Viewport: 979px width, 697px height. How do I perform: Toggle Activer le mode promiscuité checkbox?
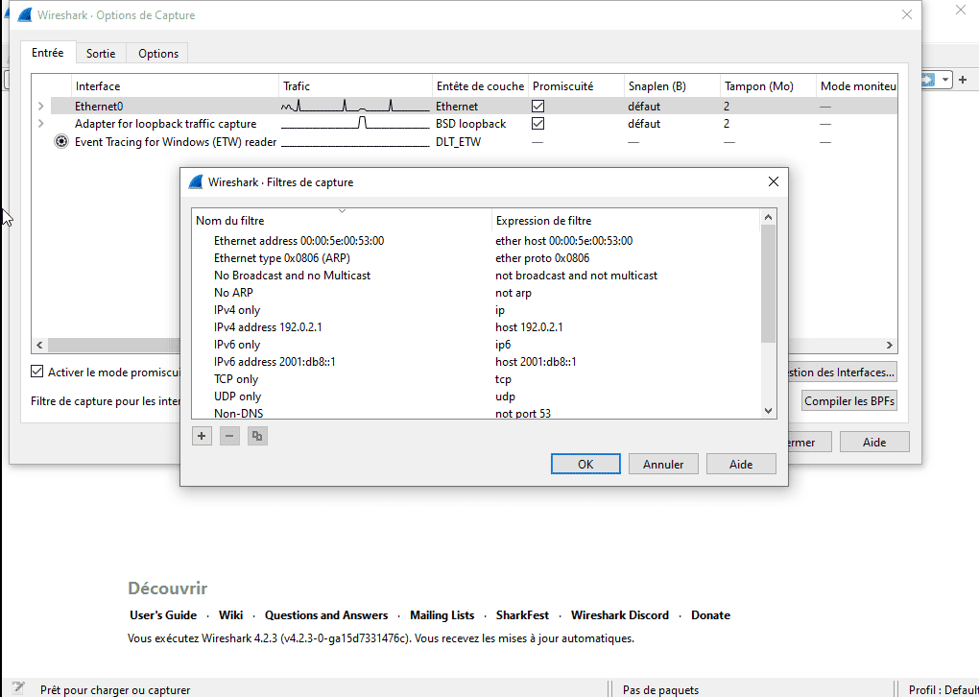(x=36, y=372)
